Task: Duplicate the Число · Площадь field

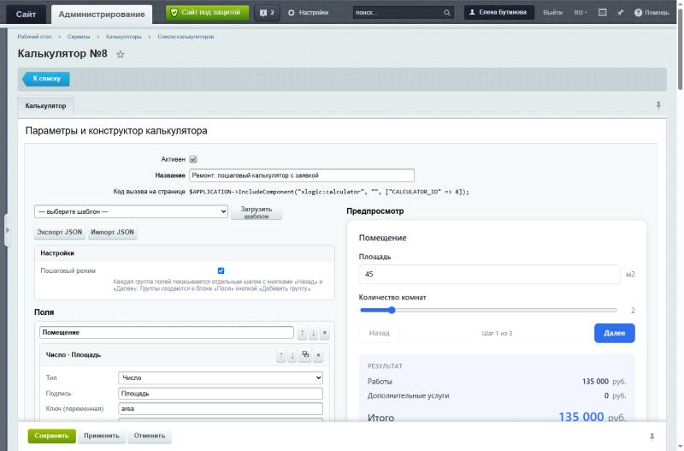Action: pyautogui.click(x=305, y=355)
